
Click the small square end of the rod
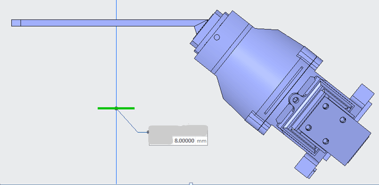tap(16, 23)
